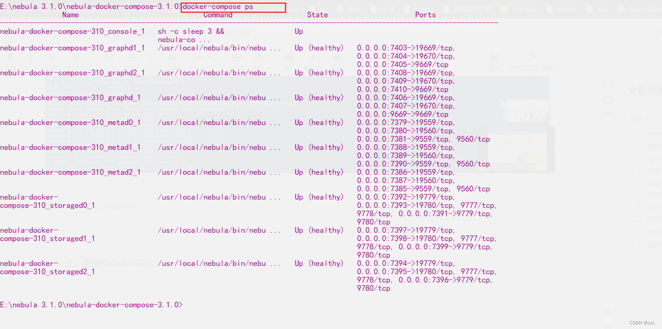Click the typed "docker-compose ps" command text
The width and height of the screenshot is (662, 329).
218,7
